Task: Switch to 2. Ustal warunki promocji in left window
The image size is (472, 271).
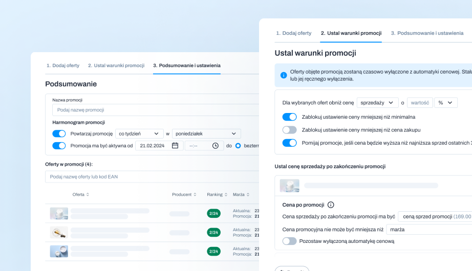Action: [116, 65]
